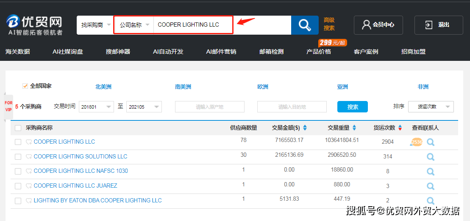The width and height of the screenshot is (470, 221).
Task: Open the 会员中心 button
Action: [378, 25]
